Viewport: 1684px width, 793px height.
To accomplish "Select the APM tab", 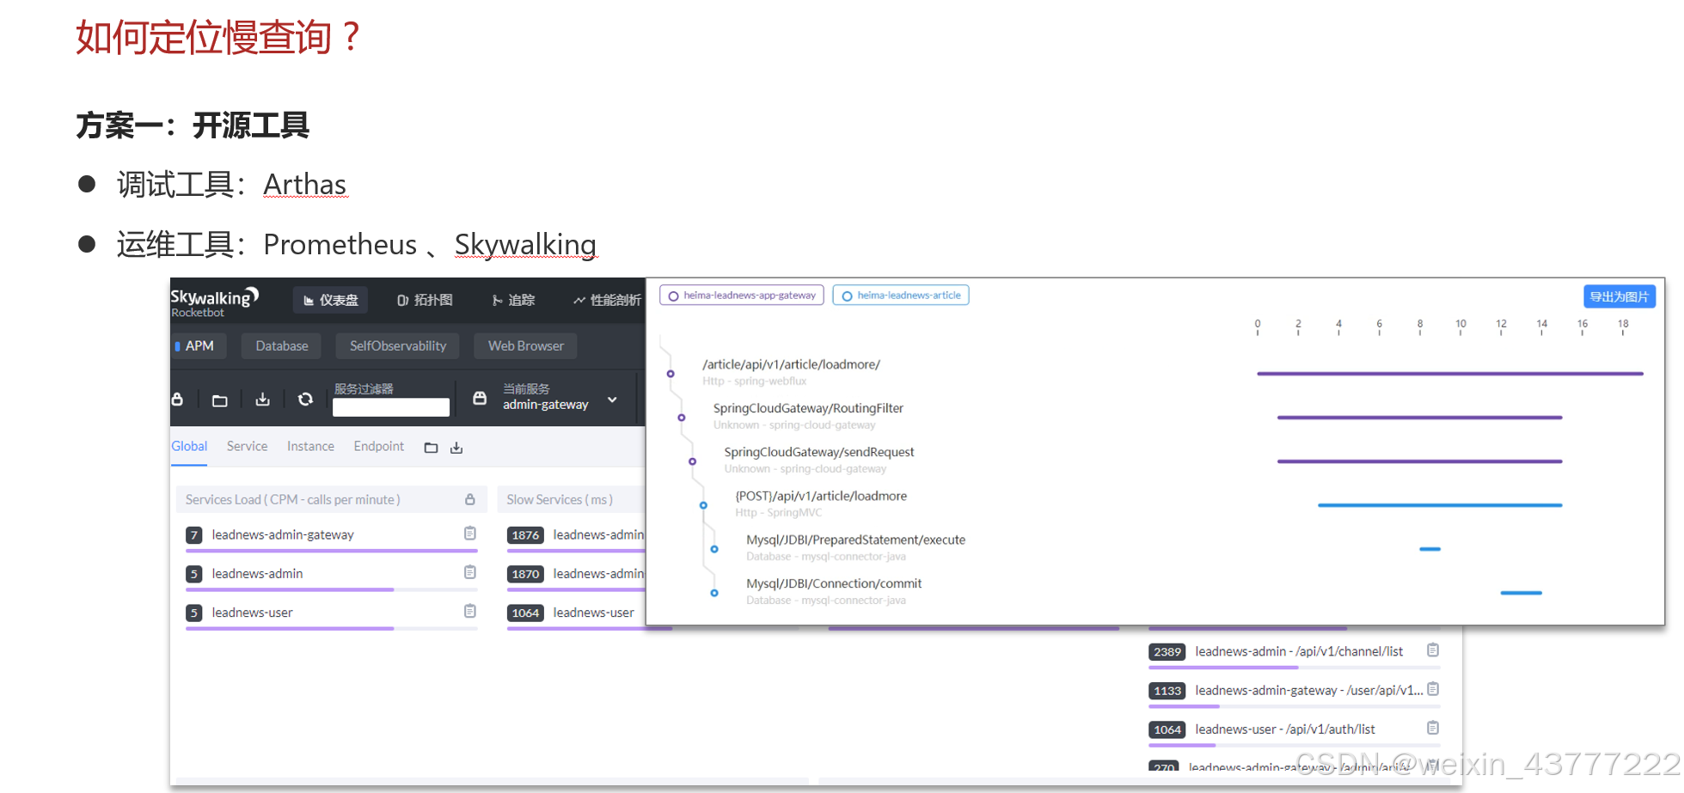I will click(199, 345).
